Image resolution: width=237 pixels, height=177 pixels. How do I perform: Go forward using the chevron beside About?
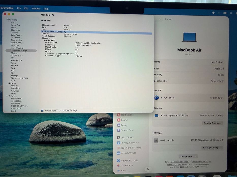(160, 19)
